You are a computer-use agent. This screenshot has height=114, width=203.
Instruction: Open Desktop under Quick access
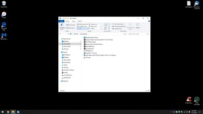click(66, 41)
